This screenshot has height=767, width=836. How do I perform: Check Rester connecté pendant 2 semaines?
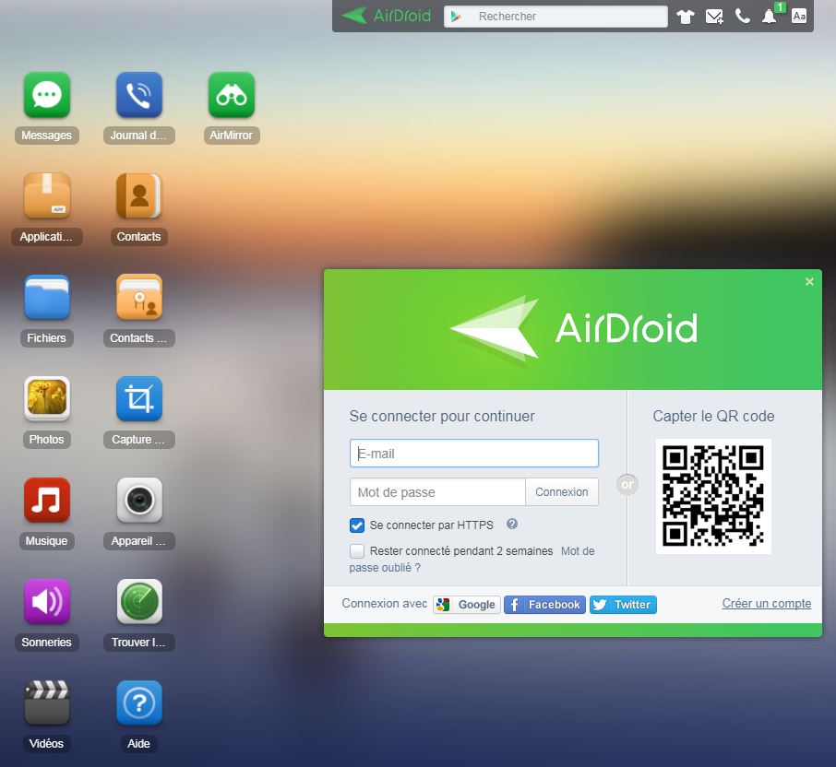tap(357, 550)
